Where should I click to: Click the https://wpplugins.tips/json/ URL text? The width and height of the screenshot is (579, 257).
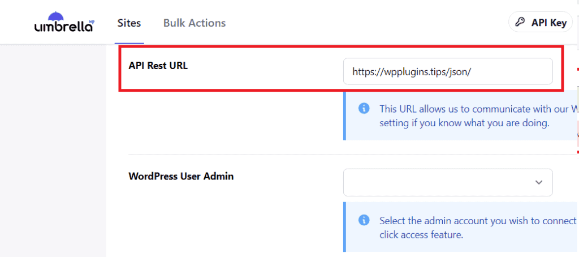click(412, 71)
